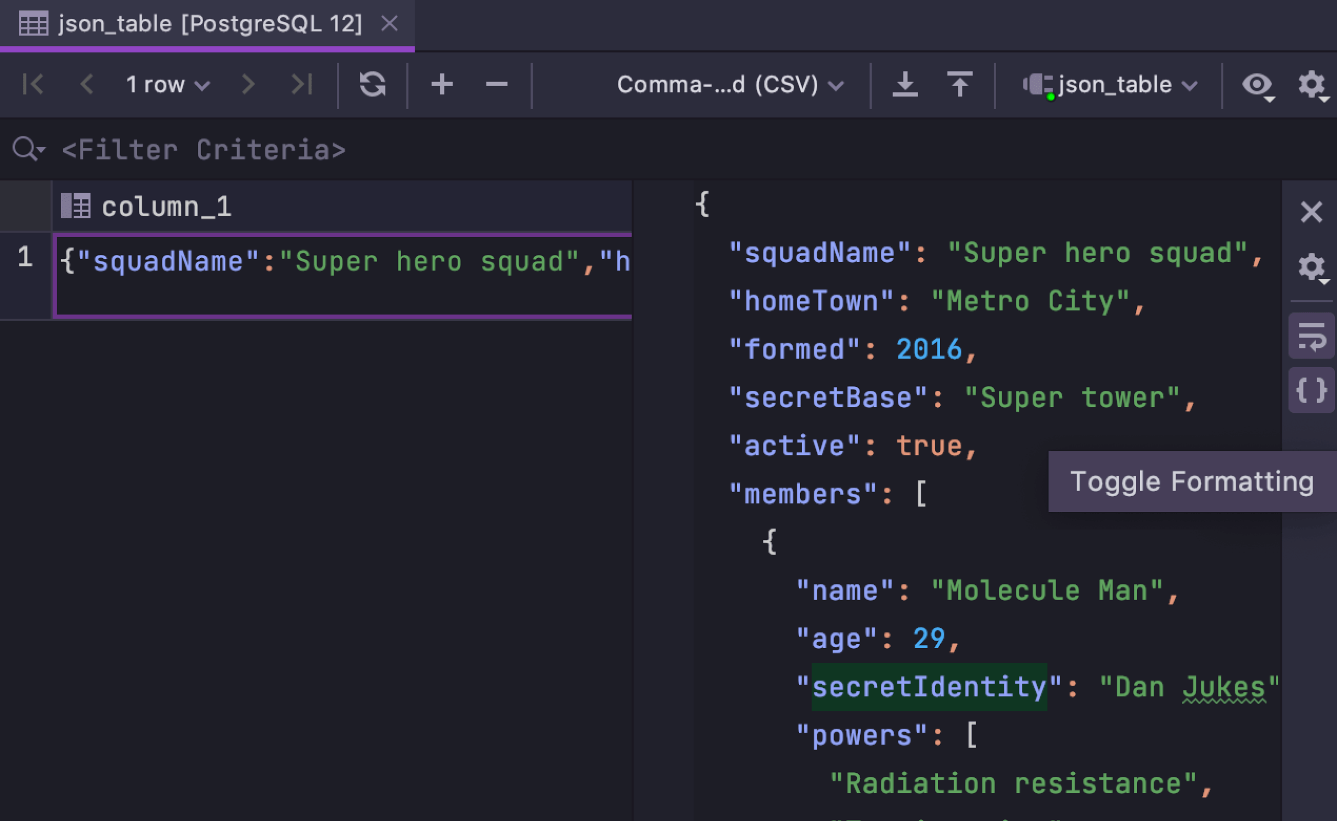The image size is (1337, 821).
Task: Click into the Filter Criteria field
Action: pyautogui.click(x=204, y=150)
